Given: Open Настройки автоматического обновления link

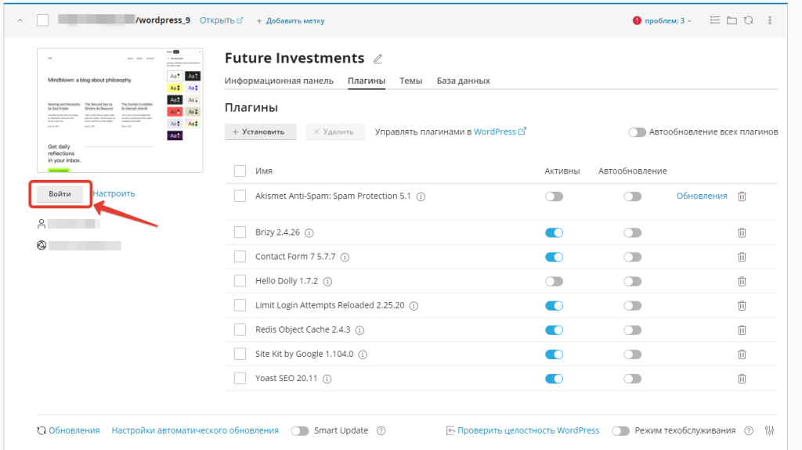Looking at the screenshot, I should coord(195,430).
